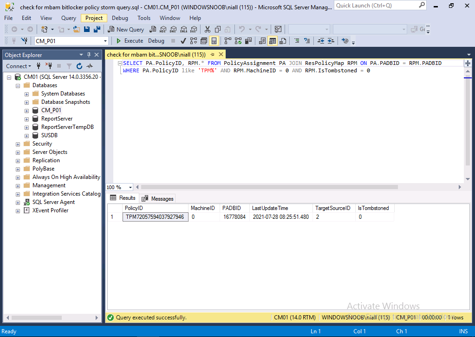Image resolution: width=475 pixels, height=337 pixels.
Task: Click the Object Explorer horizontal scrollbar
Action: point(36,318)
